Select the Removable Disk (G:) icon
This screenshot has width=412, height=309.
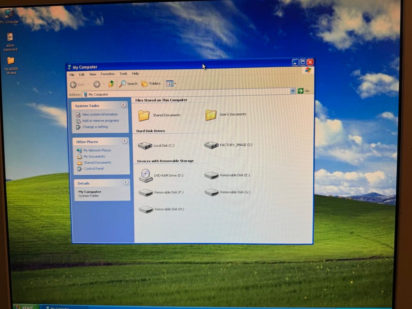coord(212,192)
